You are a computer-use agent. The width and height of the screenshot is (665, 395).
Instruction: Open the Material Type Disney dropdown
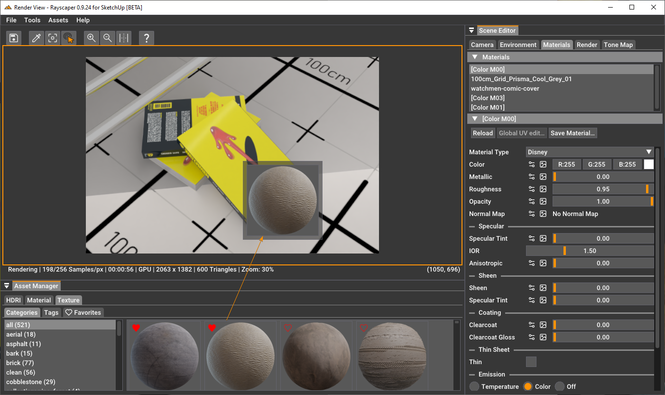[590, 152]
